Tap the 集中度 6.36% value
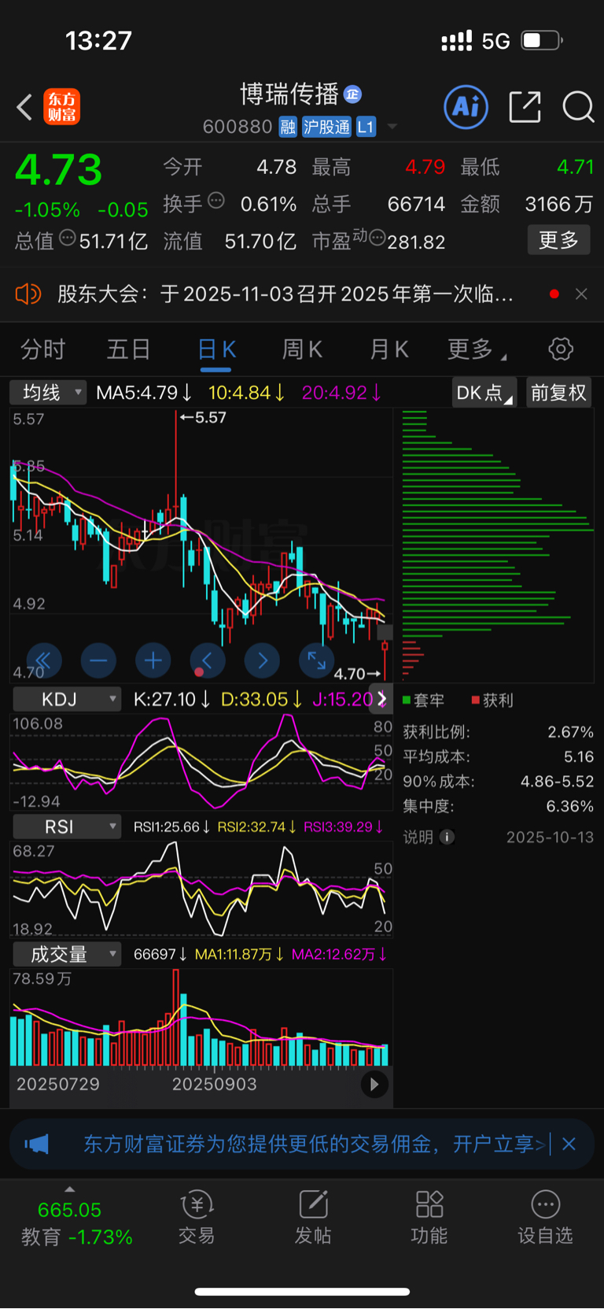 coord(570,806)
